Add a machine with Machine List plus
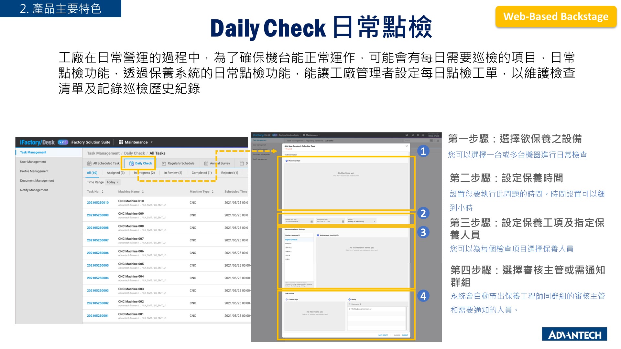The height and width of the screenshot is (349, 621). click(287, 161)
